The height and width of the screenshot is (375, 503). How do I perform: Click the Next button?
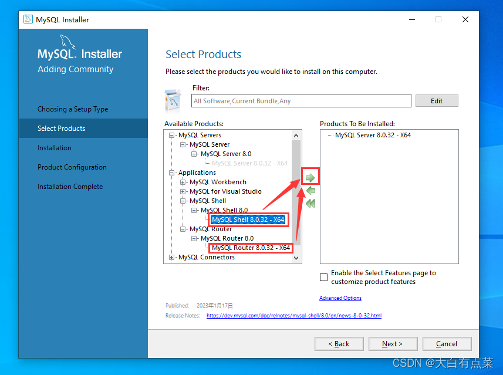(x=393, y=344)
